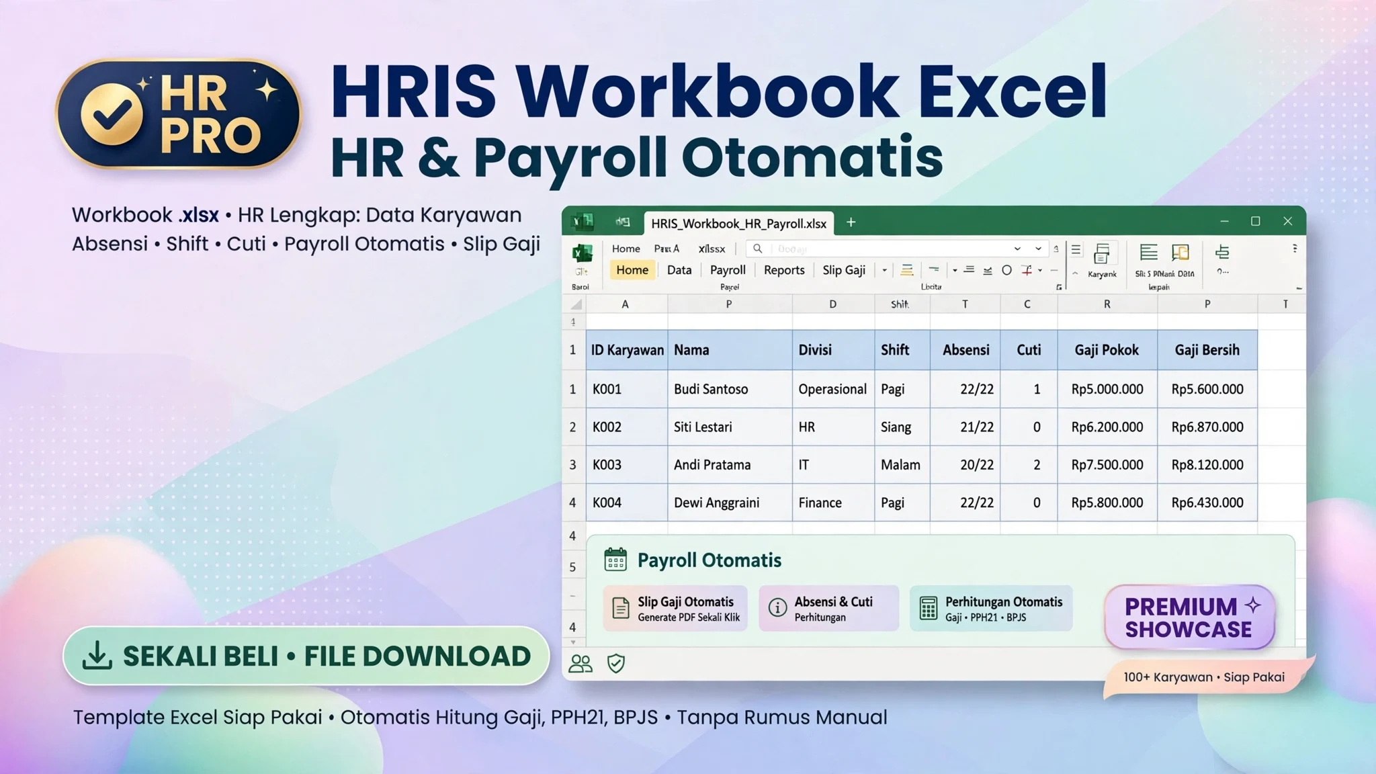Click the Select All corner triangle
The image size is (1376, 774).
coord(576,304)
